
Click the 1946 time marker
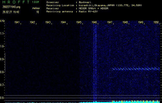pyautogui.click(x=94, y=22)
